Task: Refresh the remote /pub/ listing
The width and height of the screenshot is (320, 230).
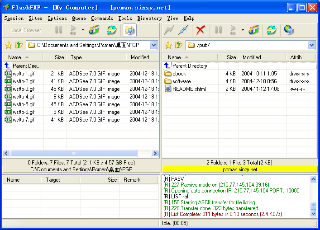Action: [272, 30]
